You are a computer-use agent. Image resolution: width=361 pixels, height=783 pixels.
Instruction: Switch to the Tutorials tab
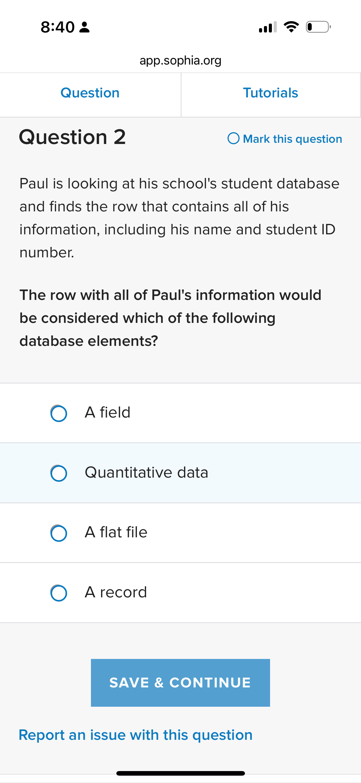pos(271,93)
